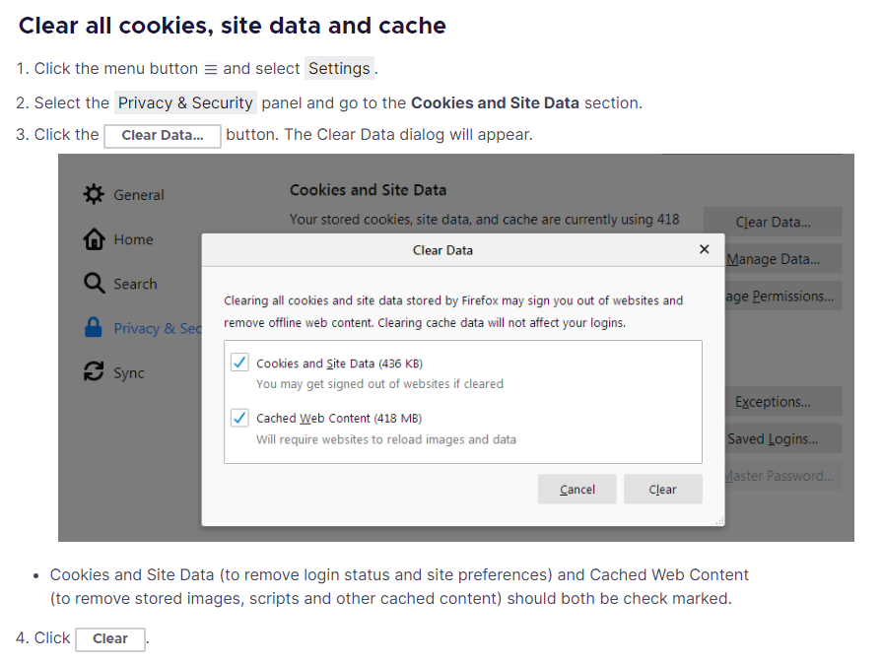882x662 pixels.
Task: Select Sync in the sidebar
Action: (x=128, y=373)
